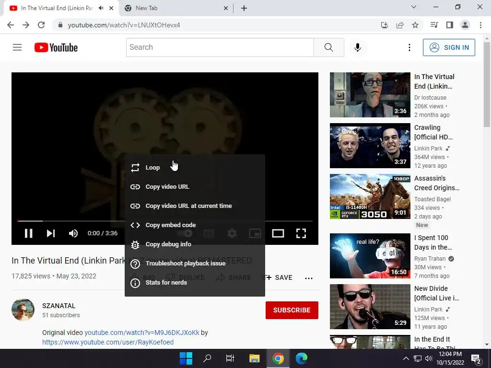Open the tab search chevron
Screen dimensions: 491x368
[x=414, y=7]
